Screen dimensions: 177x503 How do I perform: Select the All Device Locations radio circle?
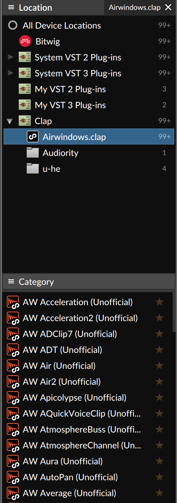pos(13,25)
